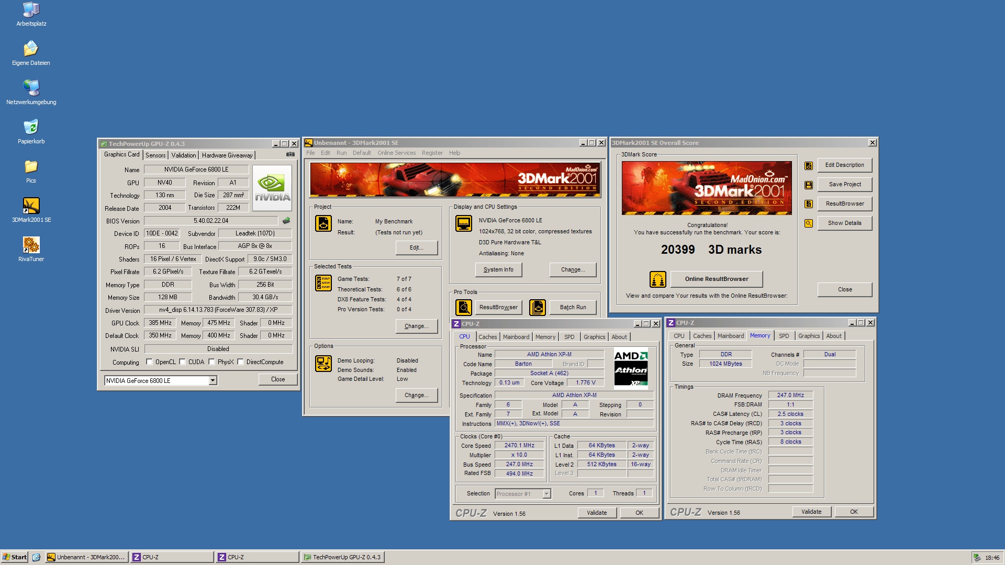This screenshot has width=1005, height=565.
Task: Click Edit Description icon in Overall Score
Action: click(x=809, y=165)
